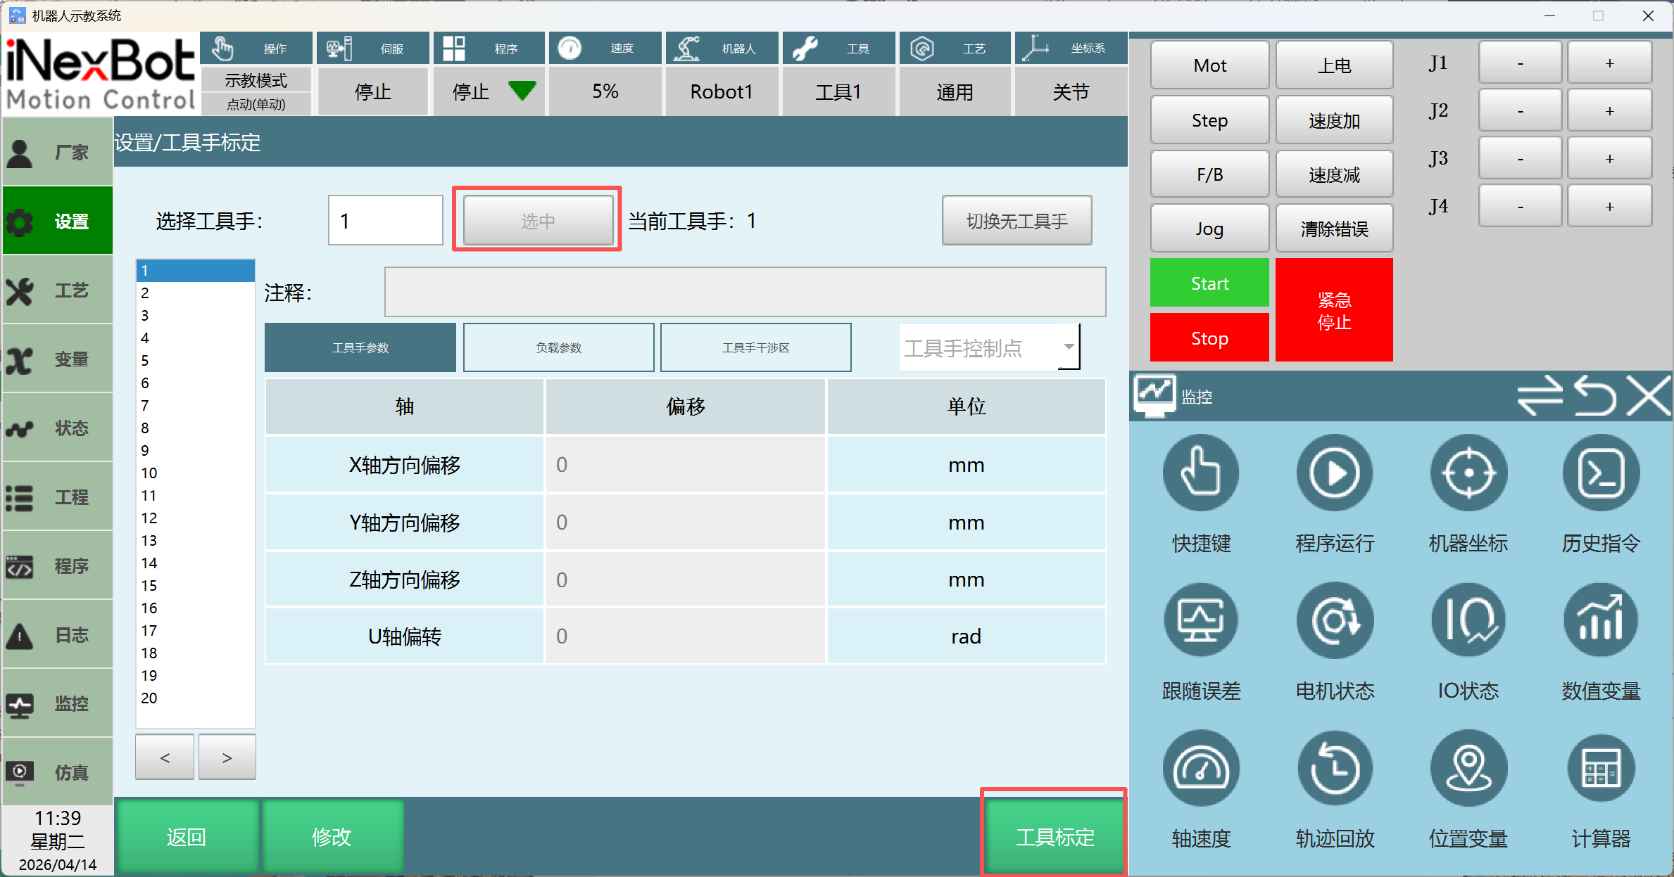The height and width of the screenshot is (877, 1674).
Task: Click the 工具标定 button
Action: (1054, 837)
